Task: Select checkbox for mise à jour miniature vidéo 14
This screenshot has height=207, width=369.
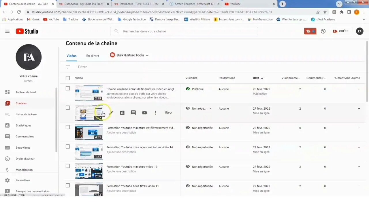Action: point(68,147)
